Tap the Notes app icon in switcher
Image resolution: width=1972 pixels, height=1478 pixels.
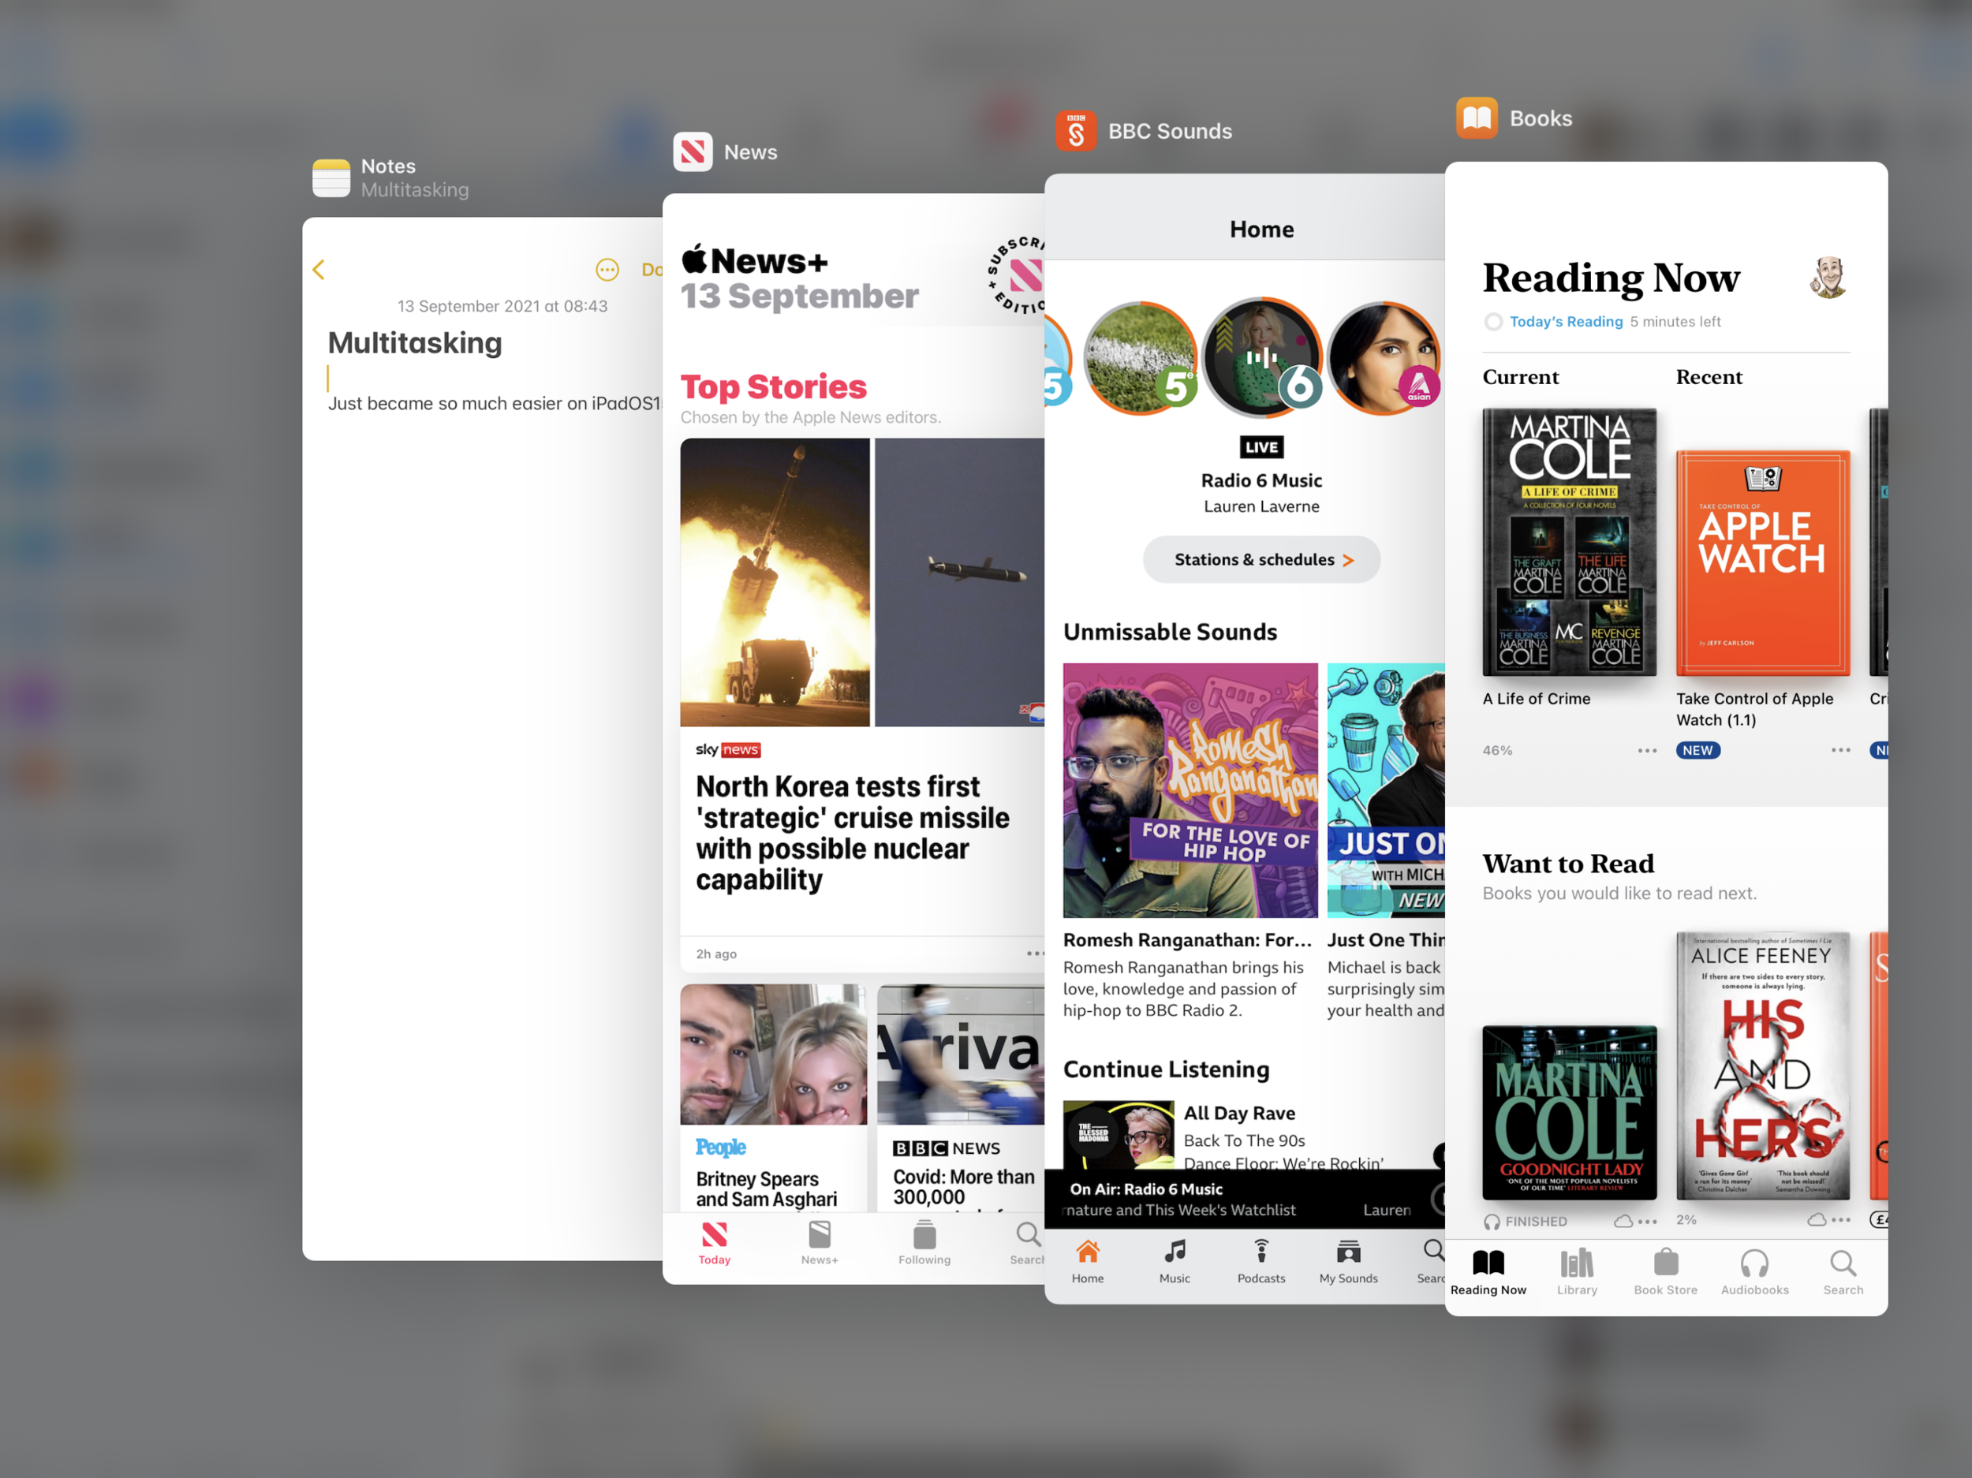[331, 177]
